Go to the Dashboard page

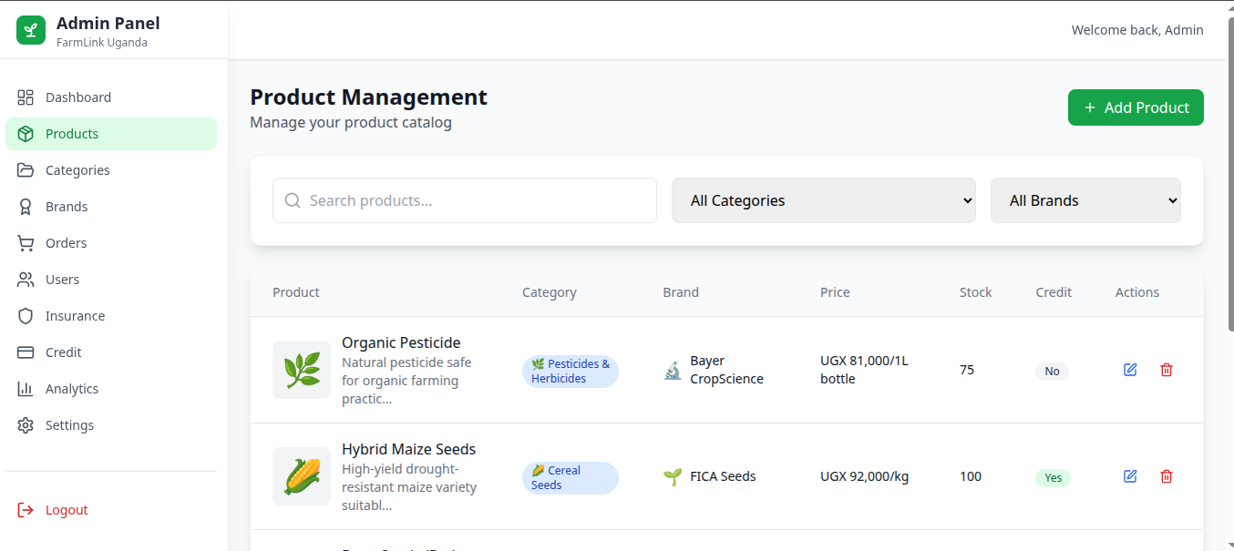click(x=78, y=97)
